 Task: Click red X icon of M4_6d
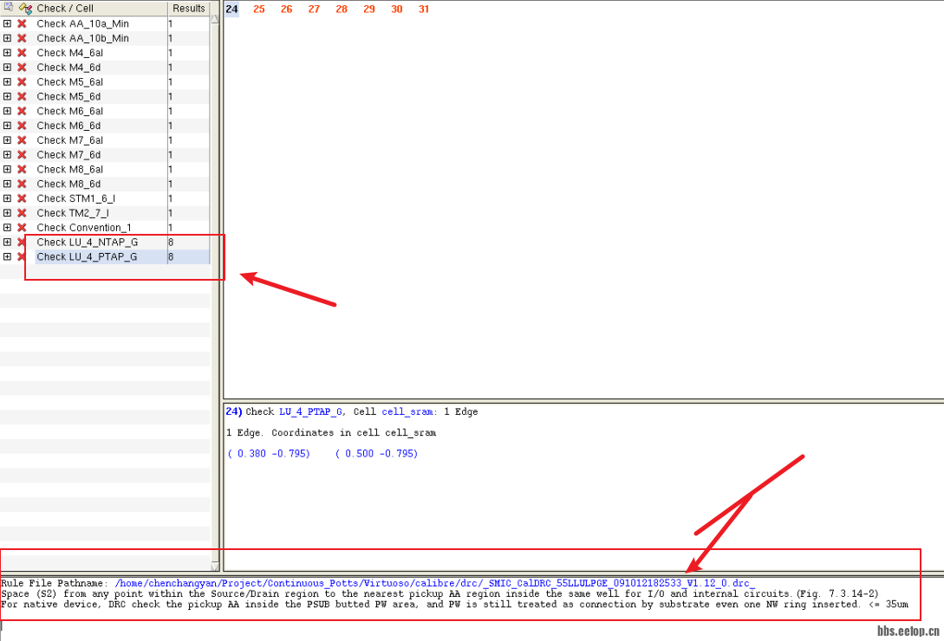tap(22, 68)
